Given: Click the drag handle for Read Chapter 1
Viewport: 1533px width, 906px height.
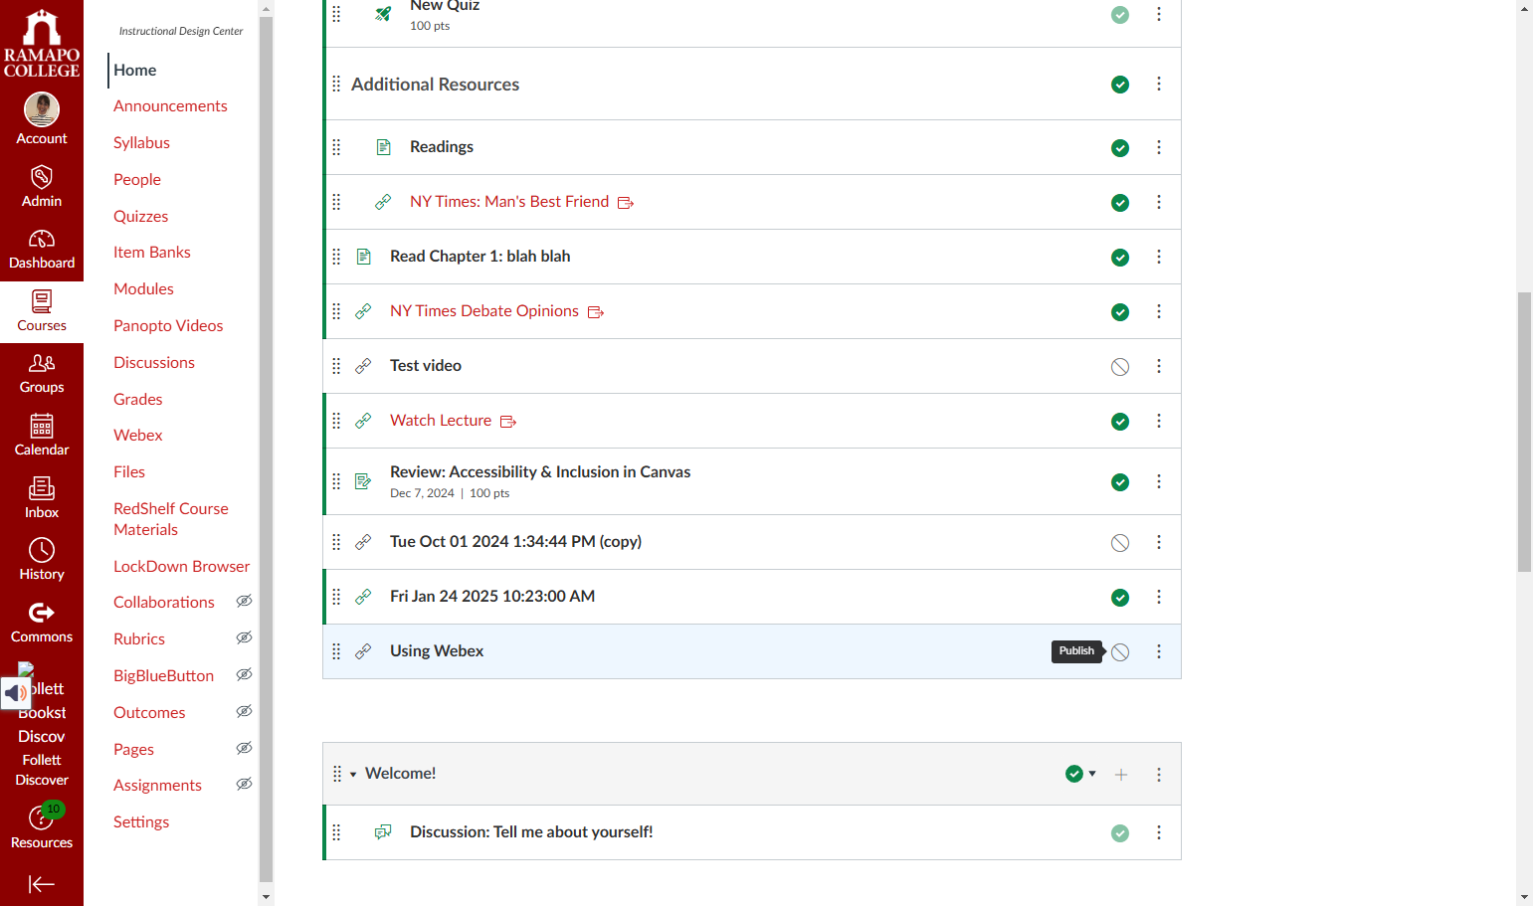Looking at the screenshot, I should click(336, 257).
